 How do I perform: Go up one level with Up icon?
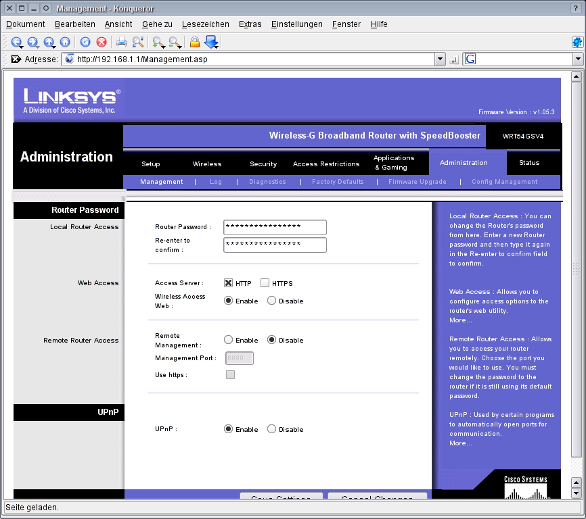(x=49, y=42)
